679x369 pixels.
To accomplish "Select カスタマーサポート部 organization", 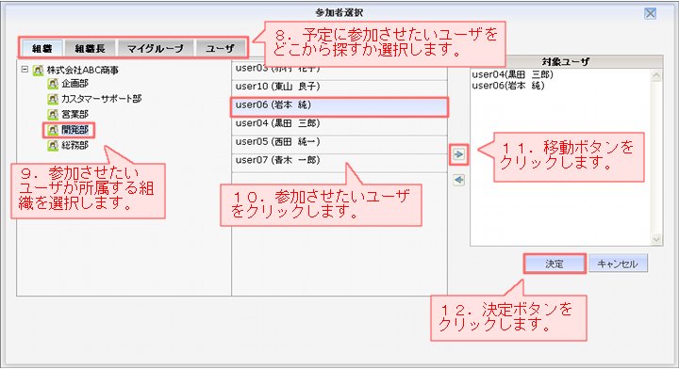I will (101, 99).
